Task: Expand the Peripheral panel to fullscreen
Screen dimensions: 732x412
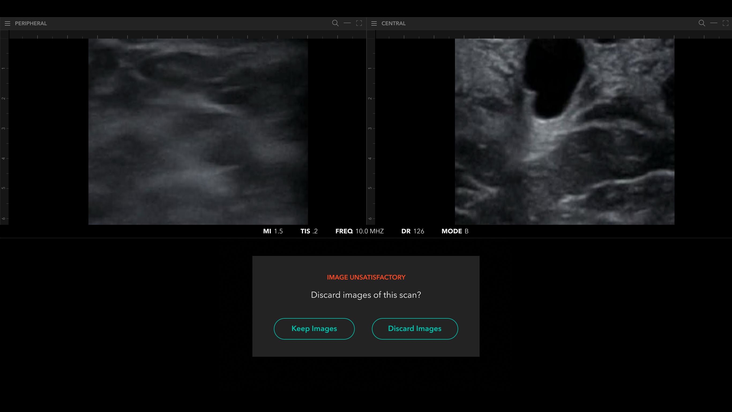Action: click(x=359, y=23)
